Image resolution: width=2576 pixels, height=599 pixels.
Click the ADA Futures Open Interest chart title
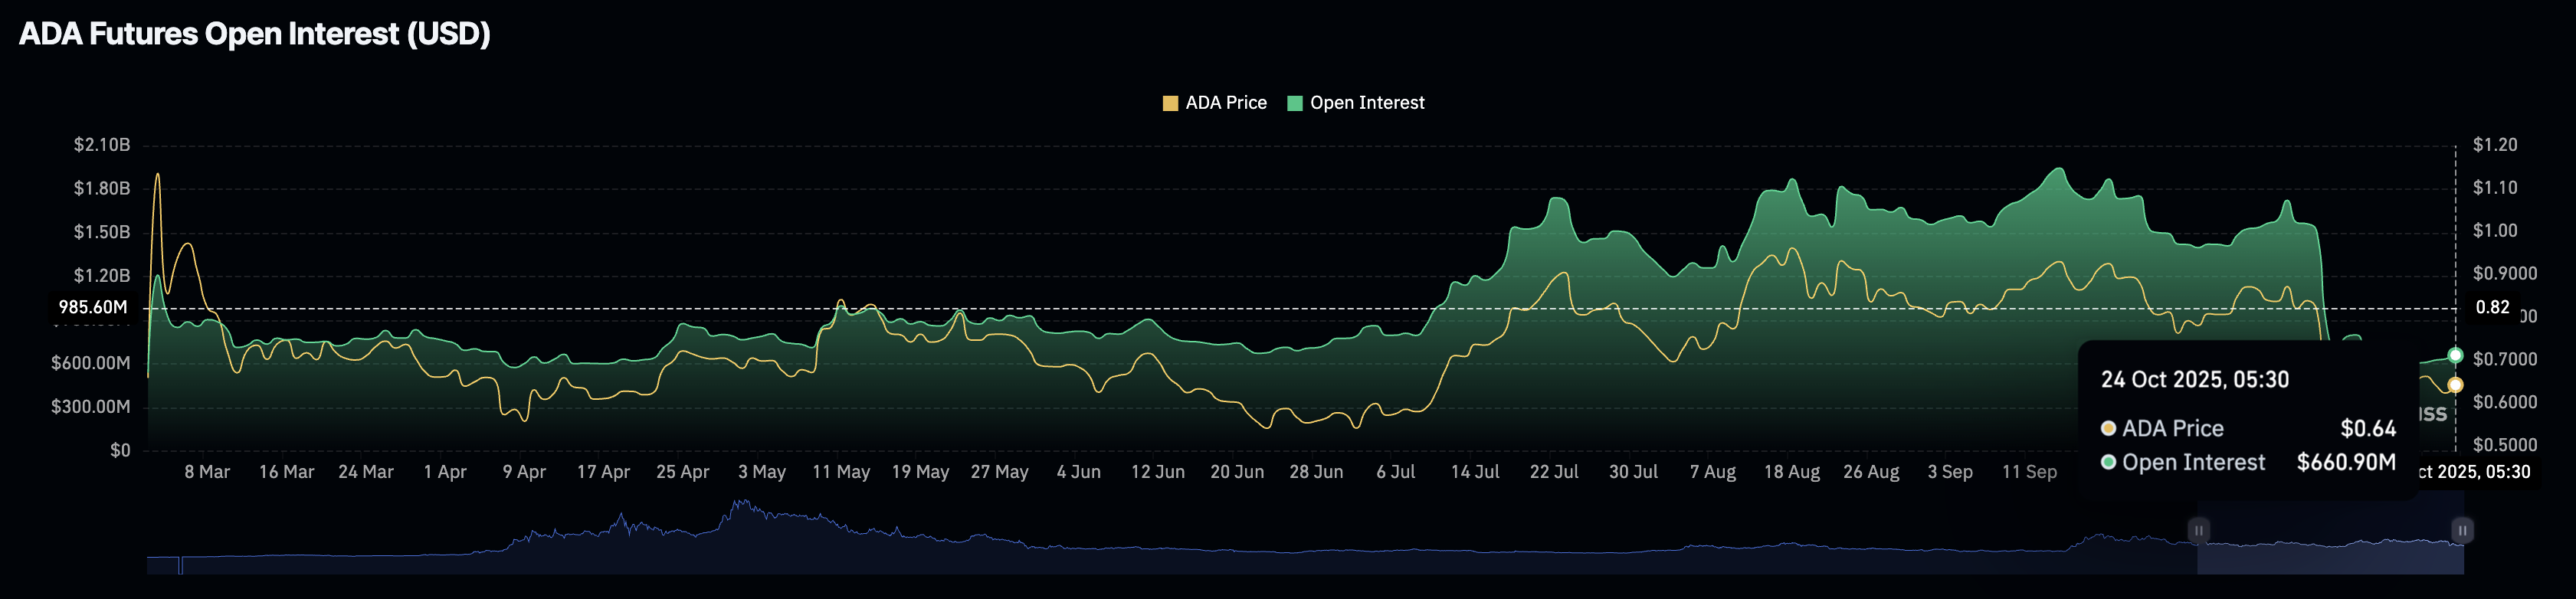tap(255, 34)
